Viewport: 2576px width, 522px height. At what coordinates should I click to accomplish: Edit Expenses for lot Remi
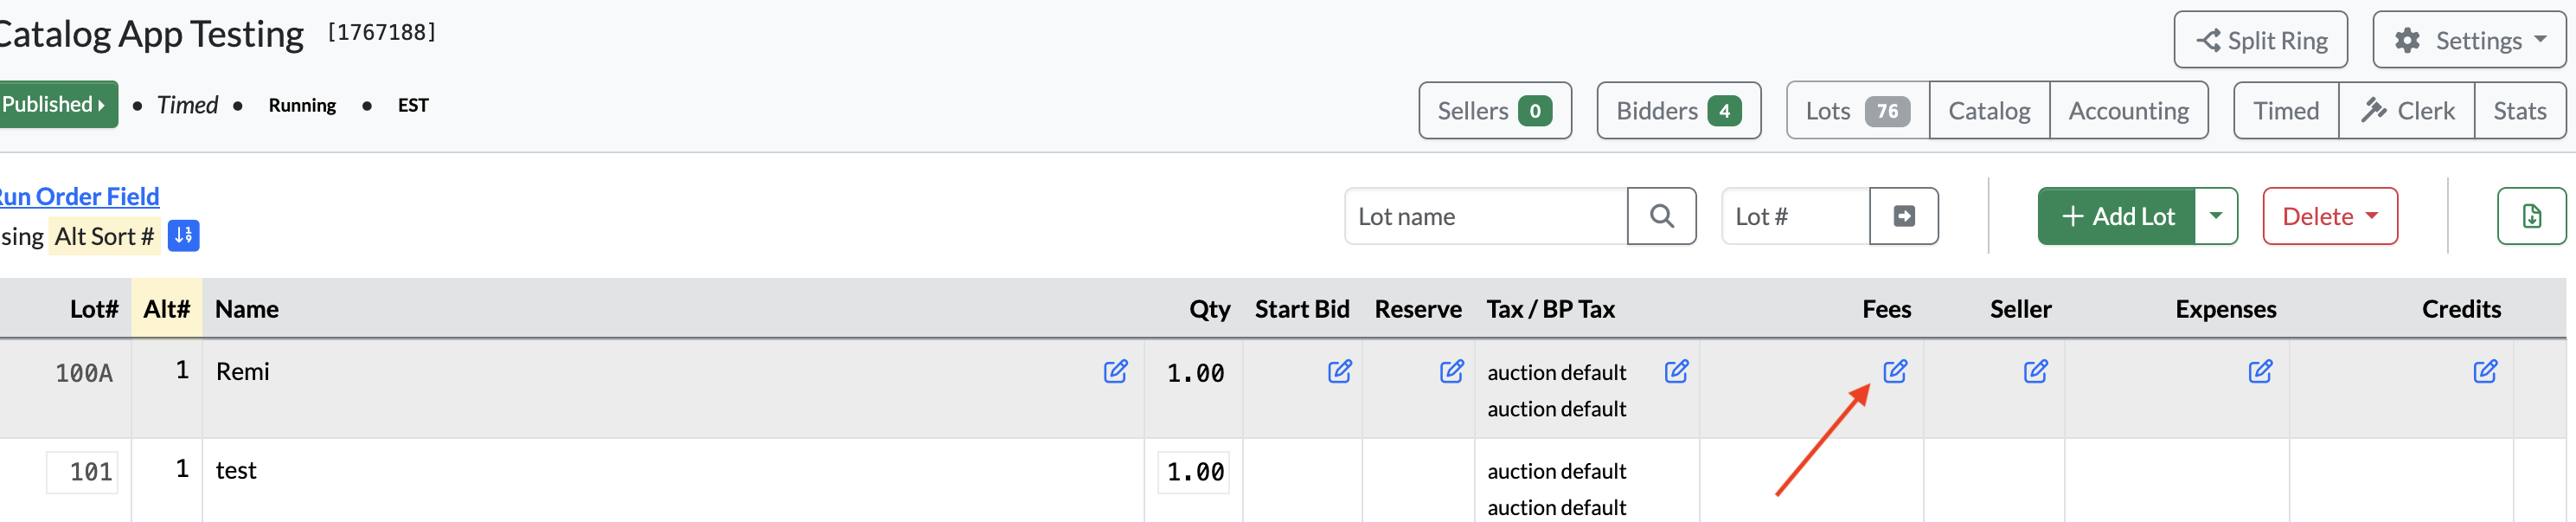click(x=2260, y=372)
